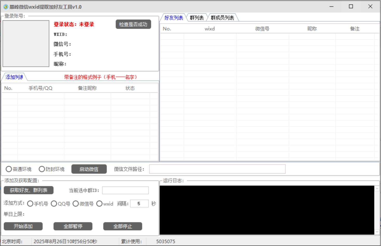Click the 全部停止 button
Image resolution: width=381 pixels, height=246 pixels.
[x=123, y=226]
